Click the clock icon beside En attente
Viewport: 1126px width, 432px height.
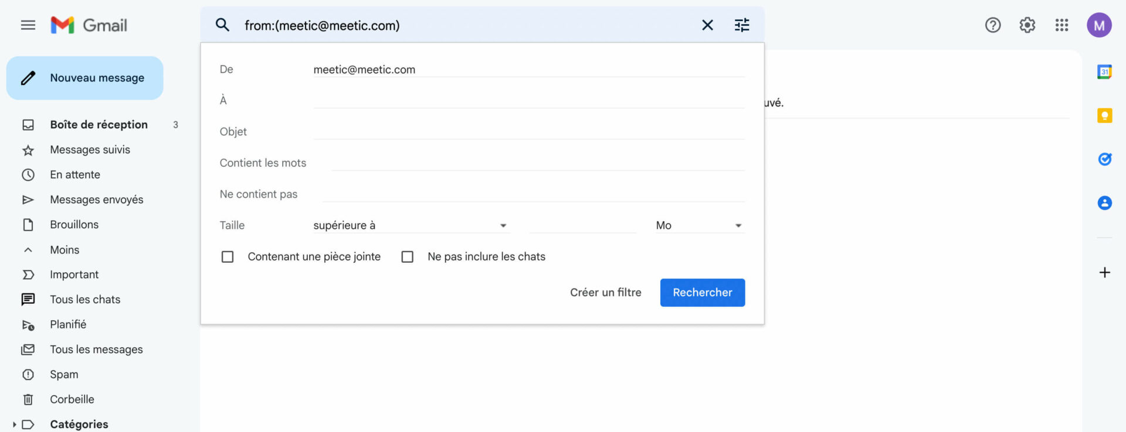28,174
